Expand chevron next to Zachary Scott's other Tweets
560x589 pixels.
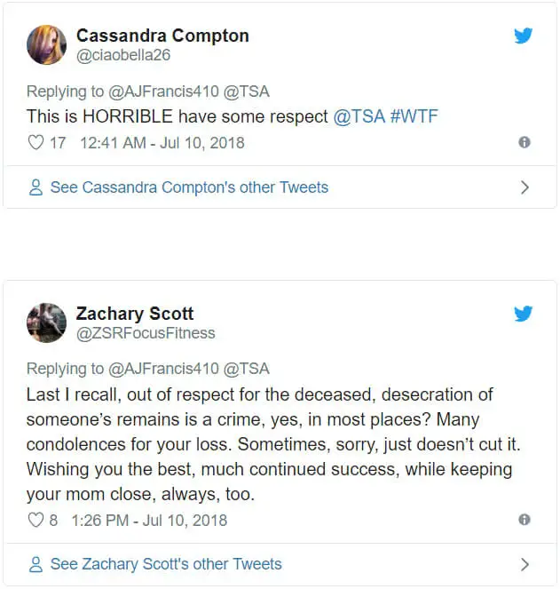525,564
